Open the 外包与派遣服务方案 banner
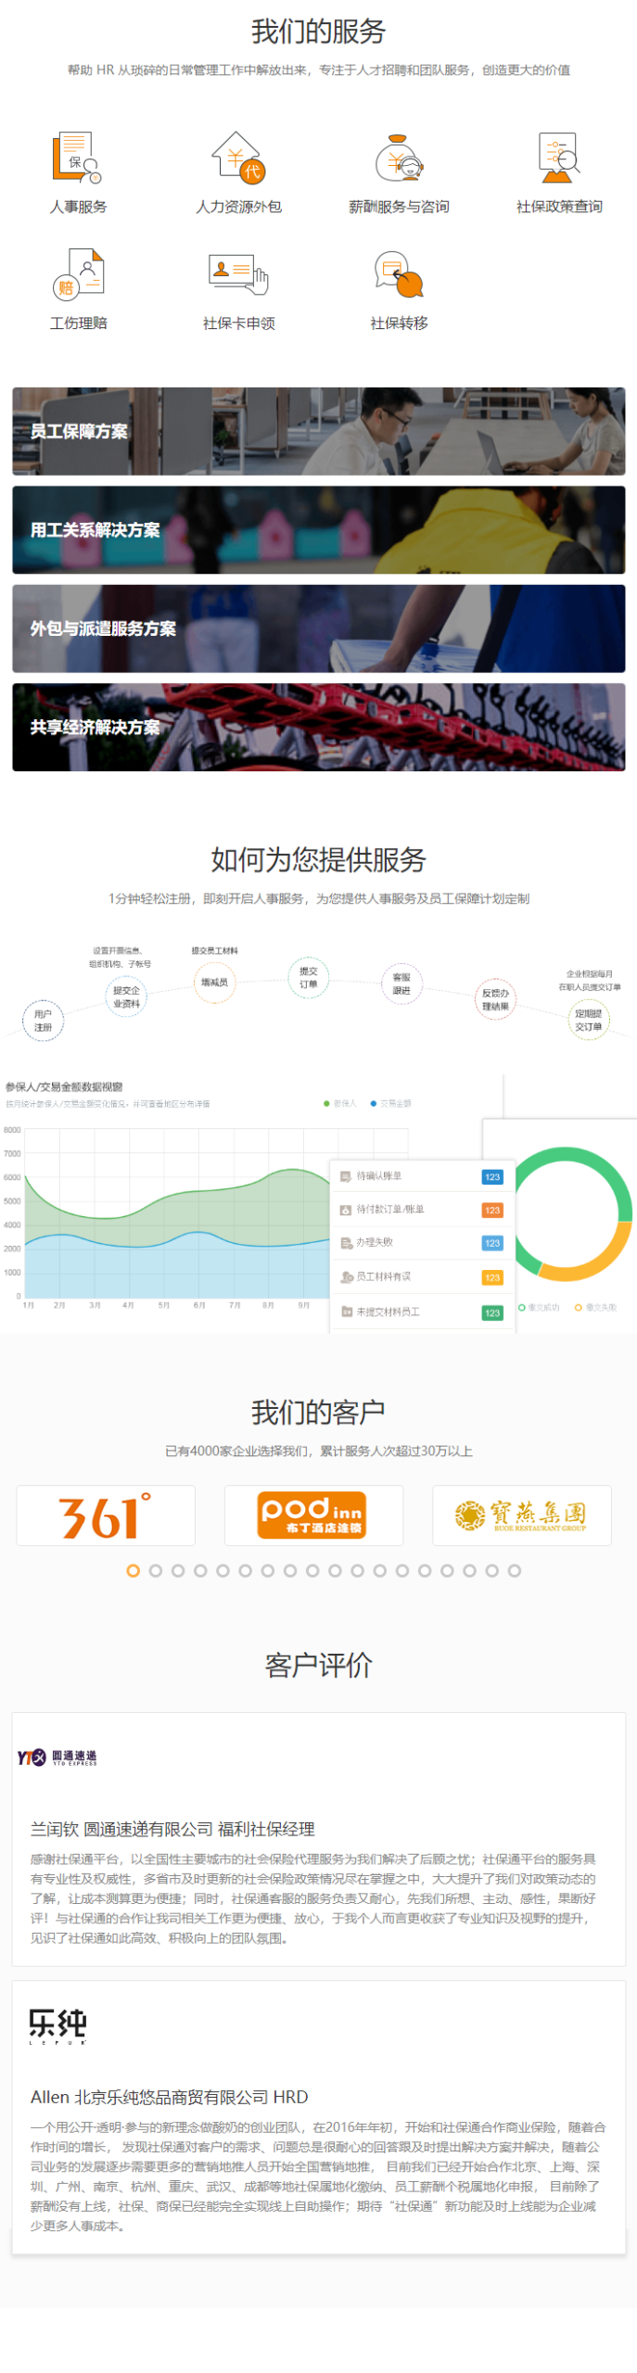The width and height of the screenshot is (637, 2373). 318,628
